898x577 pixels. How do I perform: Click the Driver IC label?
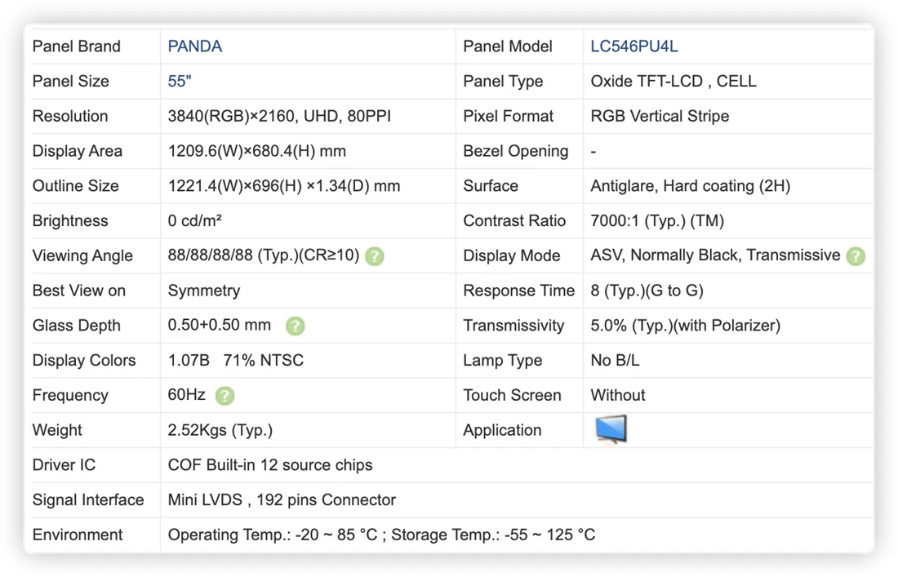(x=64, y=465)
